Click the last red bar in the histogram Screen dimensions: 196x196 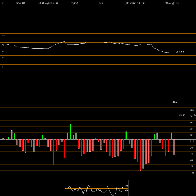coord(174,147)
